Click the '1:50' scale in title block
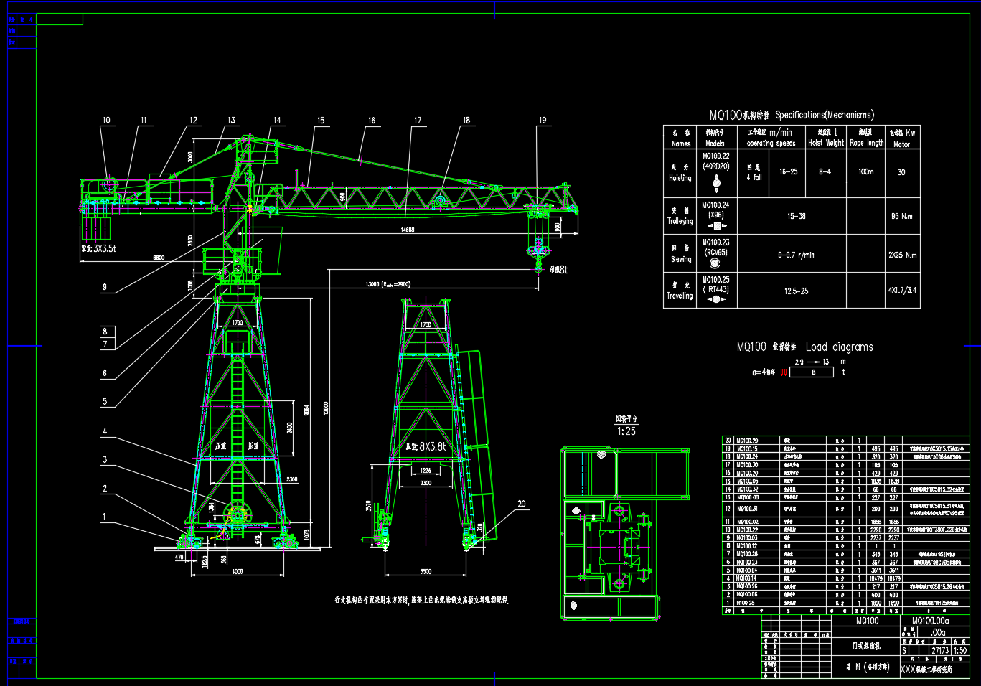The width and height of the screenshot is (981, 686). tap(960, 651)
